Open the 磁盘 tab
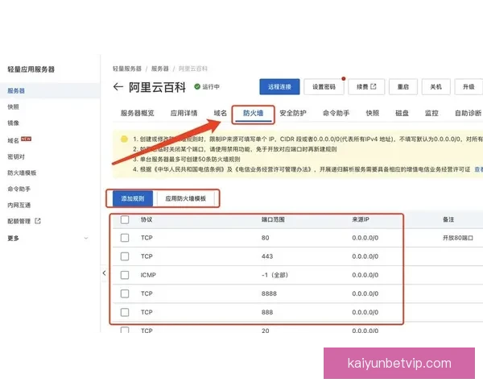The image size is (483, 387). pyautogui.click(x=402, y=113)
